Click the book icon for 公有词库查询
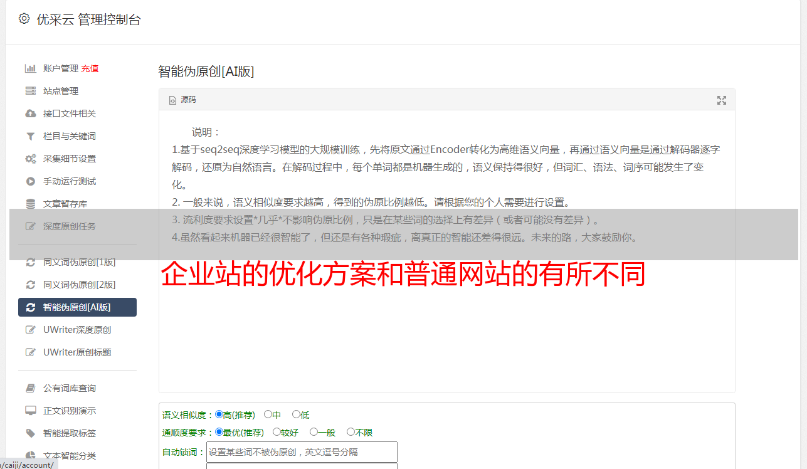 tap(30, 388)
